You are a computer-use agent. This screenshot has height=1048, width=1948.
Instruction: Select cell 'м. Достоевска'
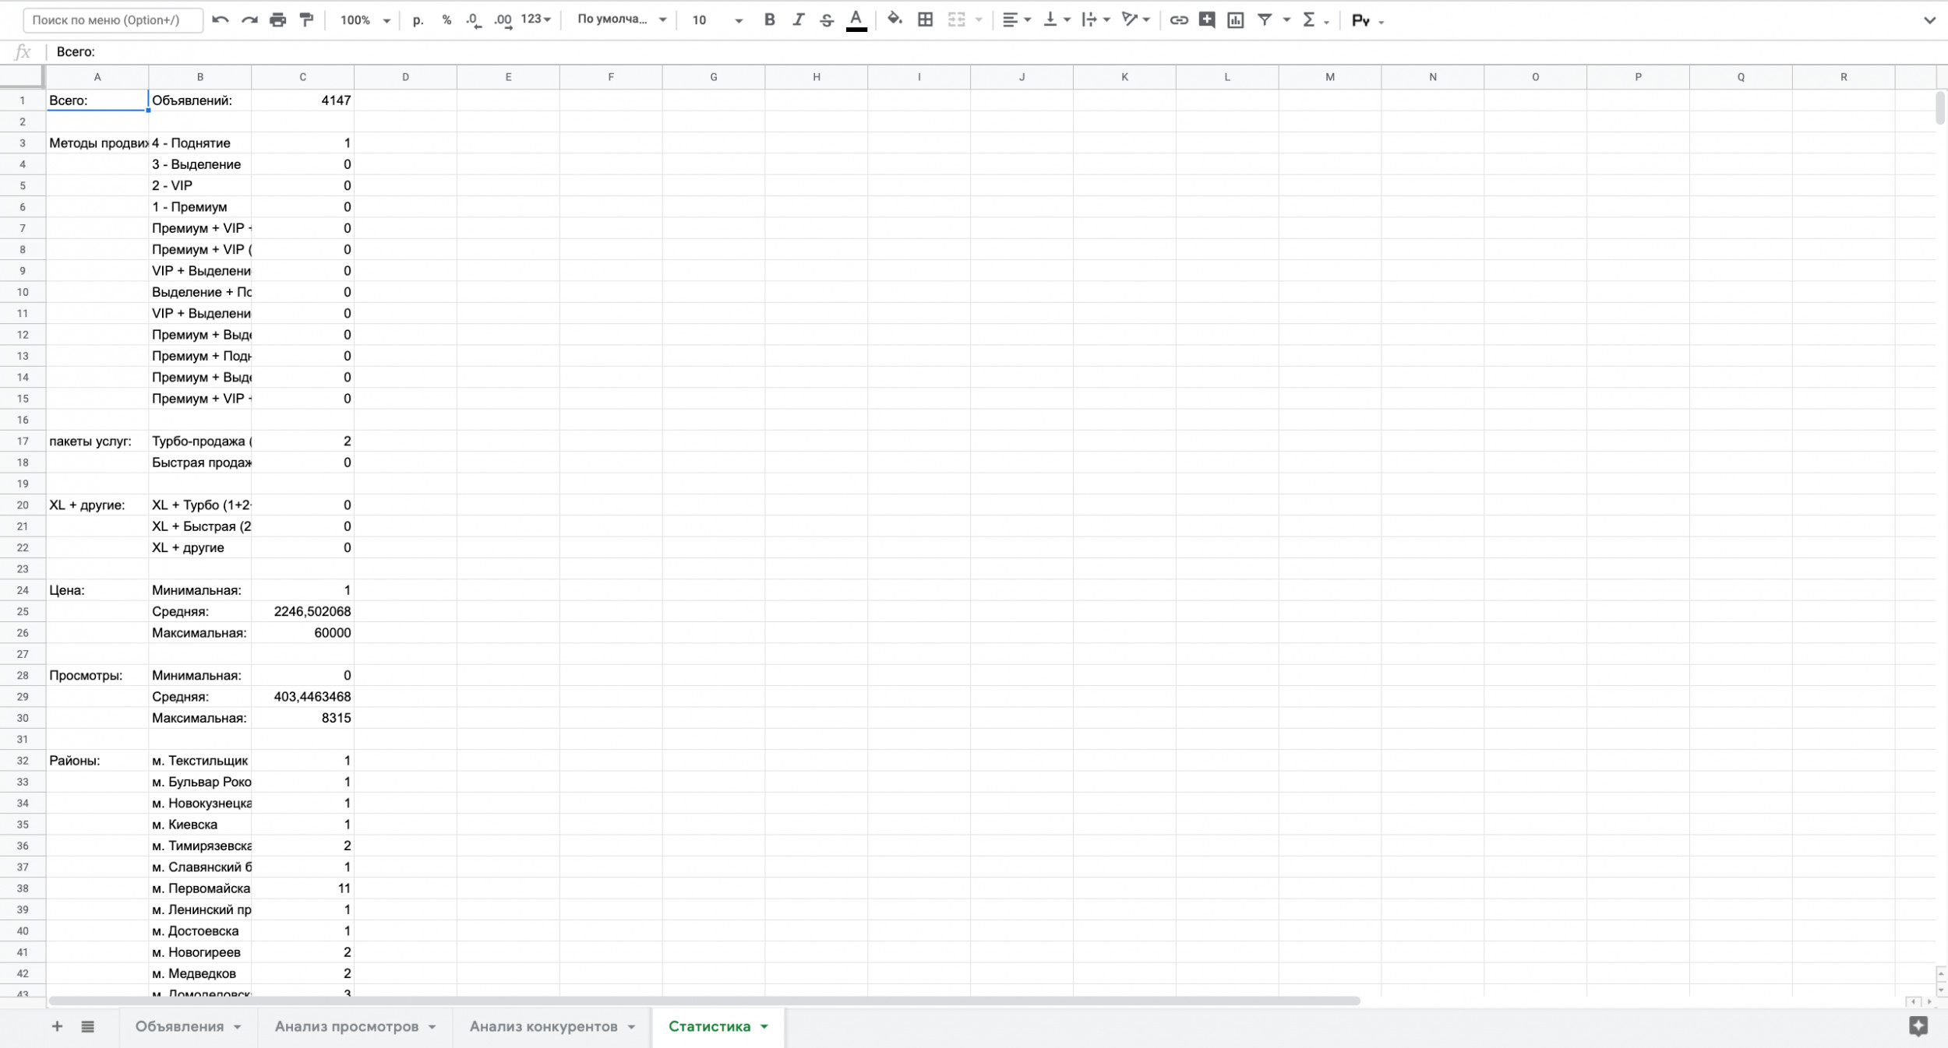point(199,931)
